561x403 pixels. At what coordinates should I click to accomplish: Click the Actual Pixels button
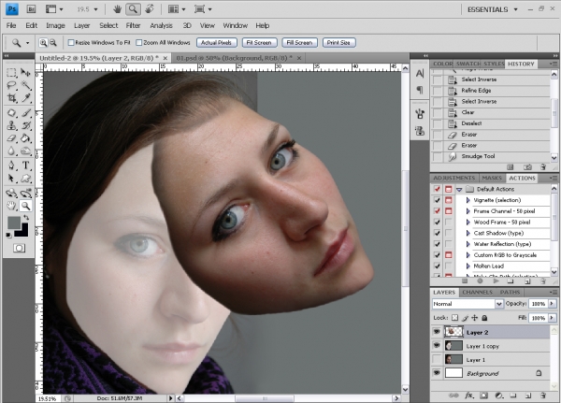tap(216, 43)
